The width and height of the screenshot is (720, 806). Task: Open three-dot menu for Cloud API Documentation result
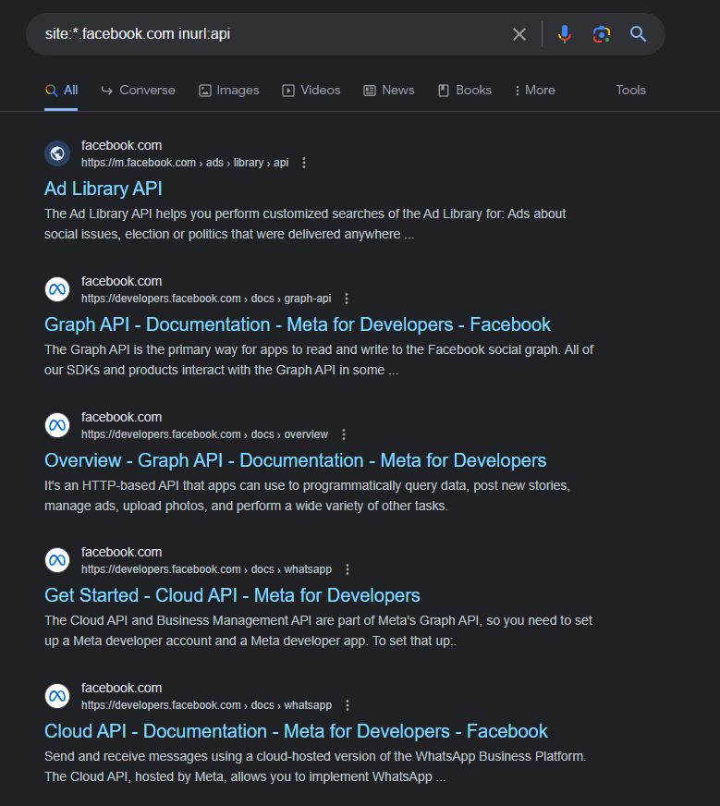(x=348, y=705)
